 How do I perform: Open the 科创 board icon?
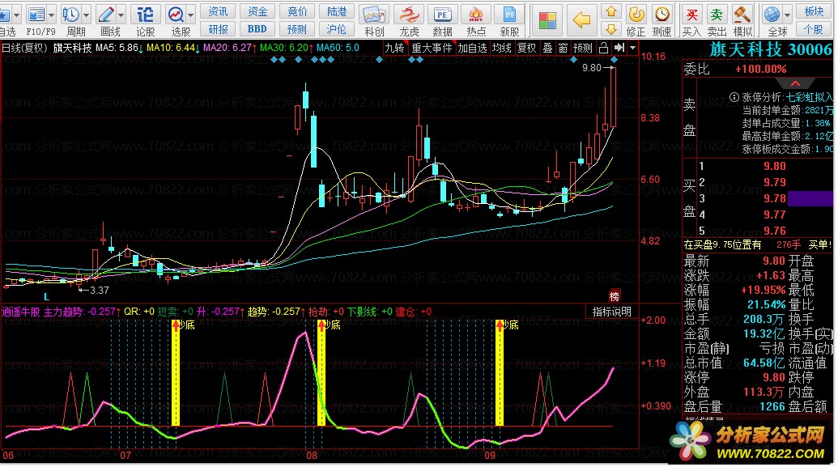373,15
